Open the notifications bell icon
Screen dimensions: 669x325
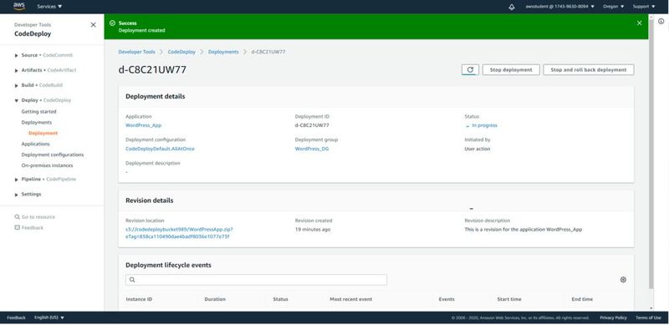512,7
